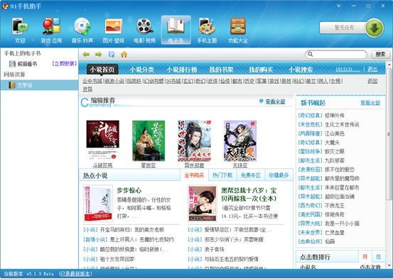The height and width of the screenshot is (279, 393).
Task: Click the 文学站 book icon in the sidebar
Action: 12,85
